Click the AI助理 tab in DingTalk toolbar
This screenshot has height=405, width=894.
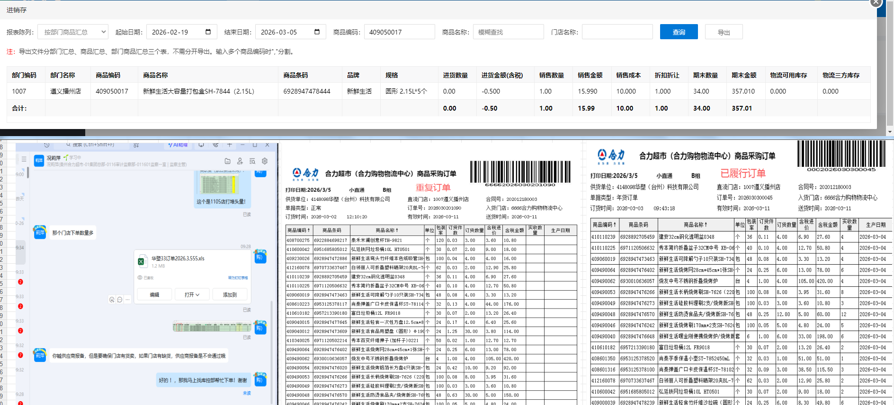tap(178, 145)
